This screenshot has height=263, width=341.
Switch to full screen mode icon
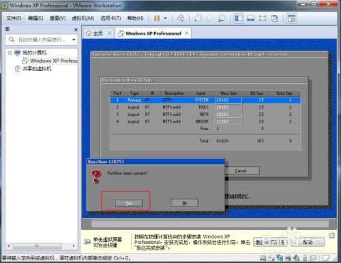point(263,18)
